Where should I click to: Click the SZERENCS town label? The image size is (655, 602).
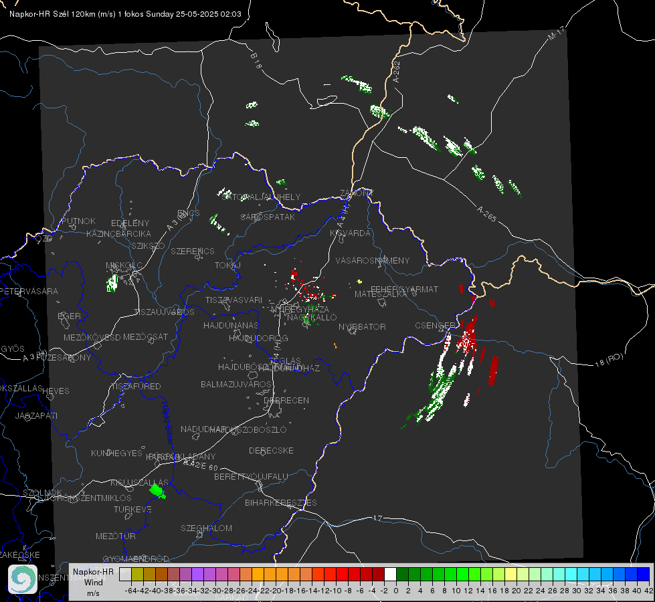click(x=193, y=251)
